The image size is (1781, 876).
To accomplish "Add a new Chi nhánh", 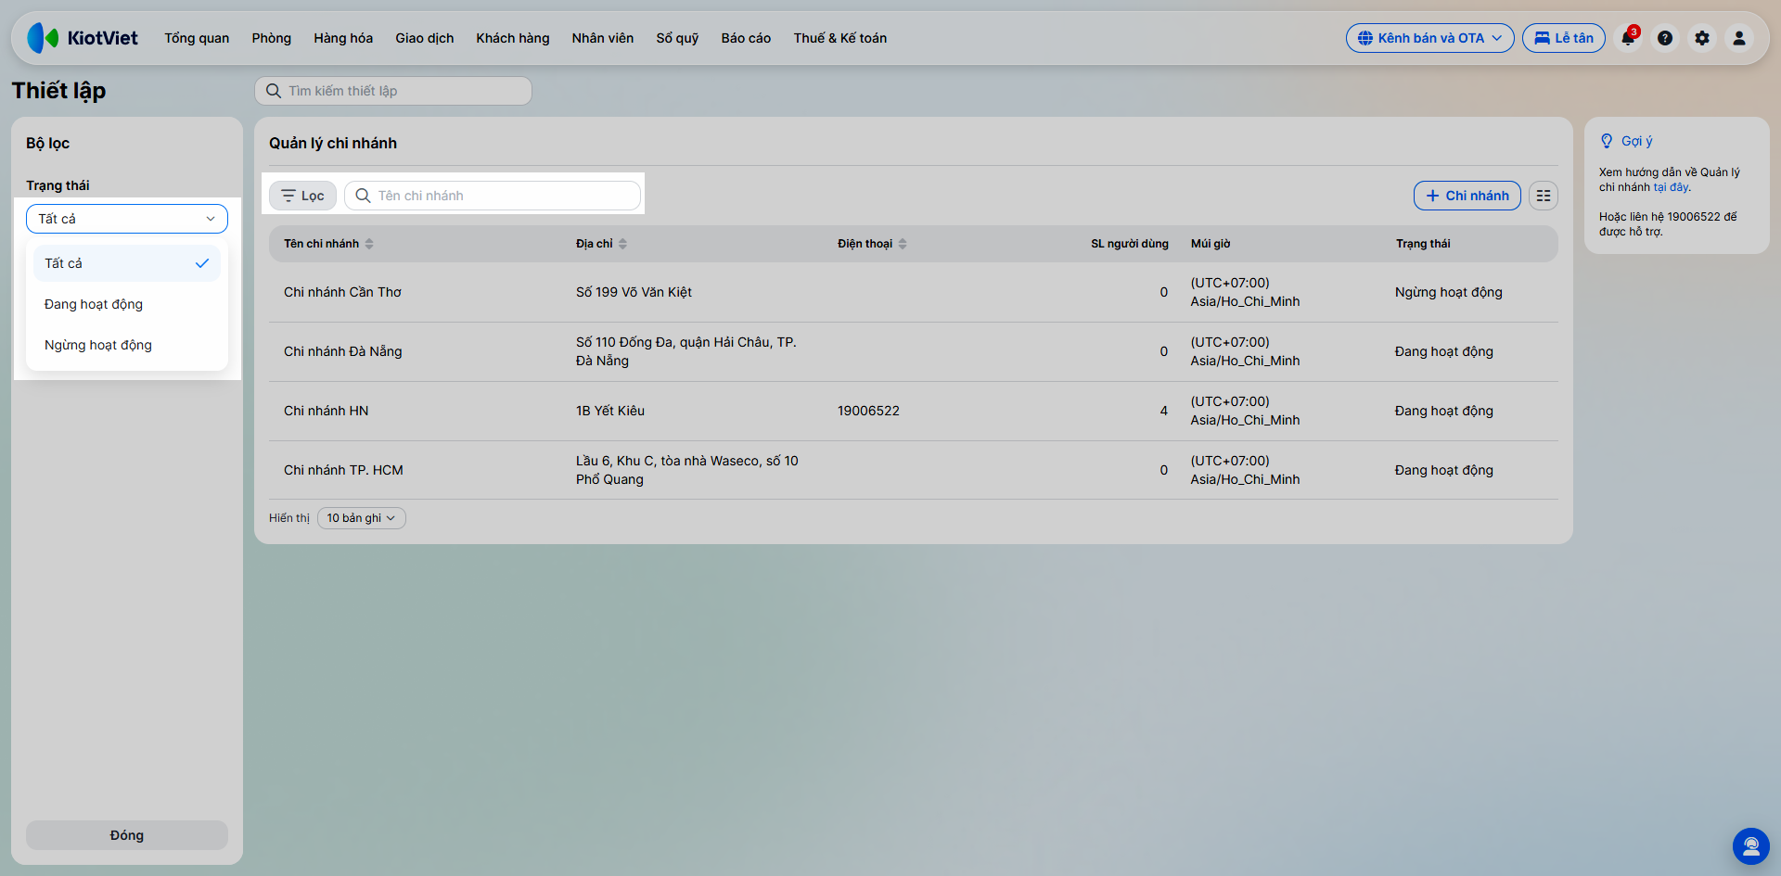I will (1467, 196).
